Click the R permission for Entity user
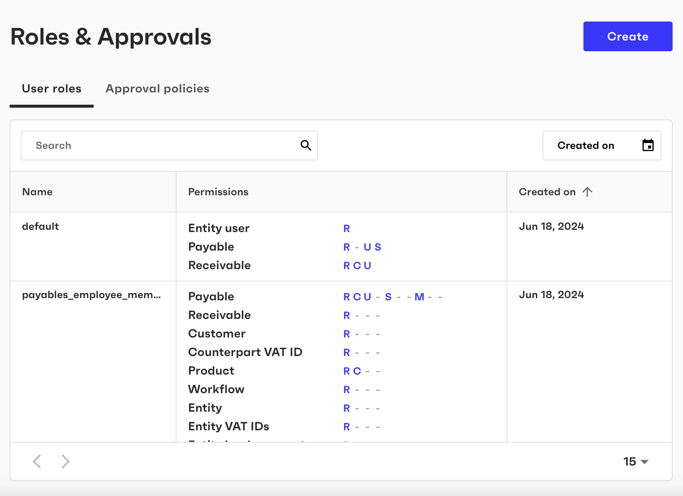 pyautogui.click(x=346, y=228)
